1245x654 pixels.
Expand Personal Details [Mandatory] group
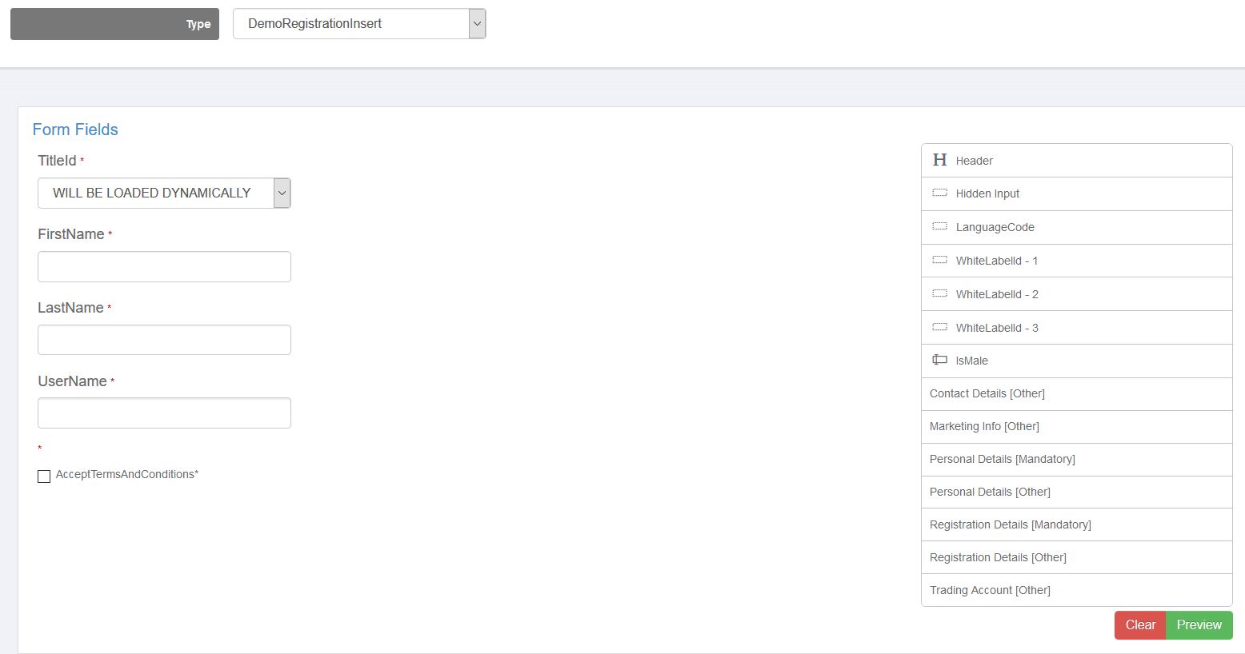[1002, 459]
